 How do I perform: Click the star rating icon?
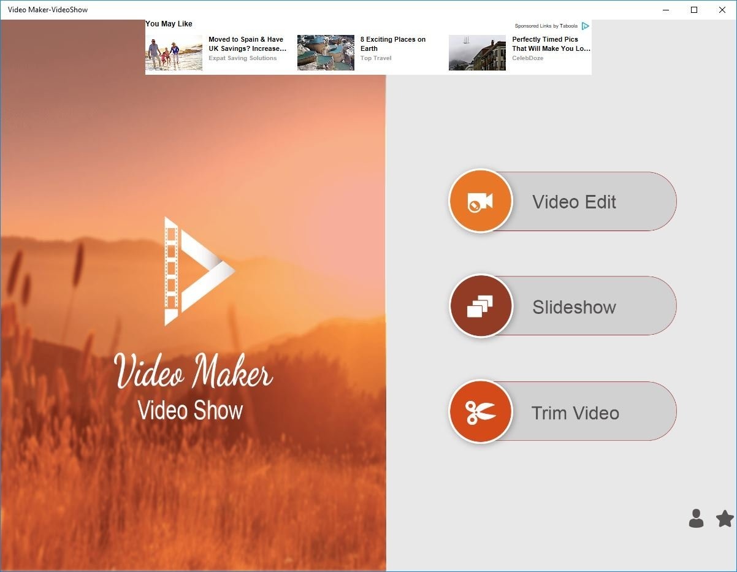pos(725,519)
